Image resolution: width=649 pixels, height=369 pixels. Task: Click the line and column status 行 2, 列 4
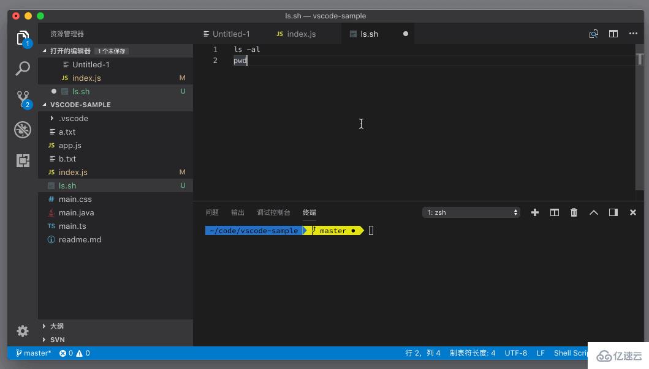tap(423, 353)
